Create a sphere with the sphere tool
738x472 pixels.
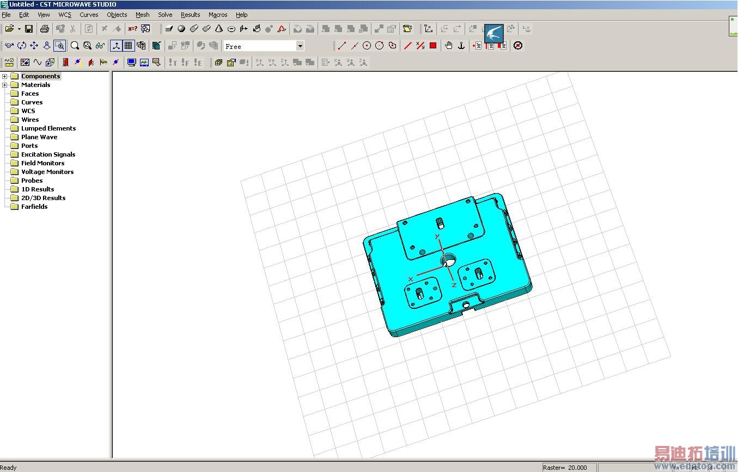[x=181, y=29]
